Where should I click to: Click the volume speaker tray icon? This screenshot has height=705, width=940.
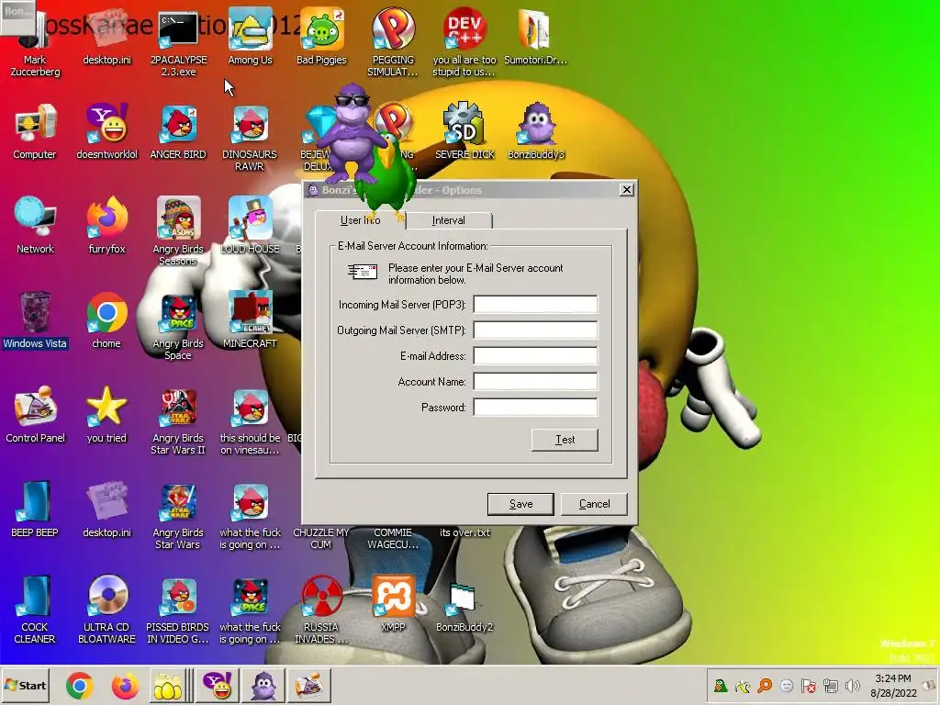[852, 685]
